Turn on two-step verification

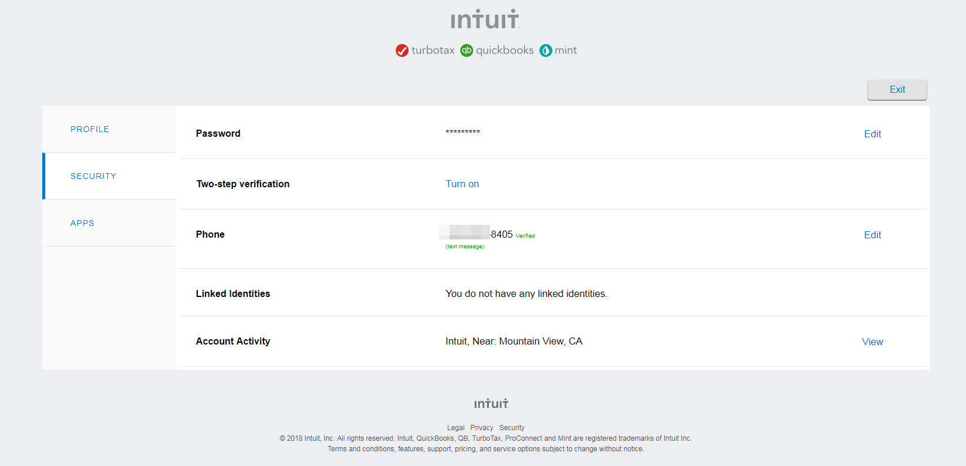462,184
